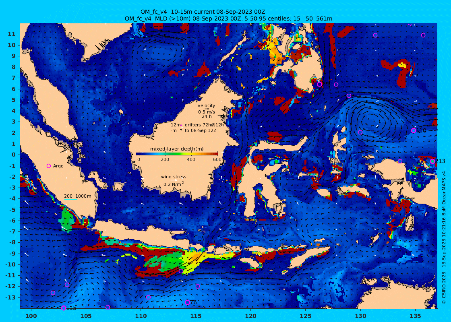Click the velocity scale arrow in legend
The width and height of the screenshot is (451, 322).
(207, 109)
